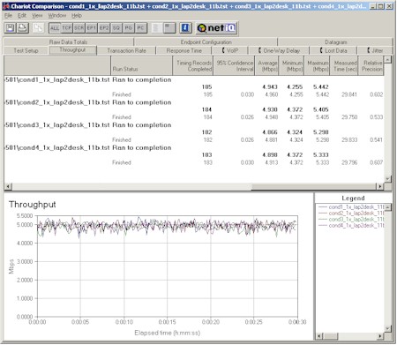Toggle the SQ grouping toolbar button

pos(116,28)
